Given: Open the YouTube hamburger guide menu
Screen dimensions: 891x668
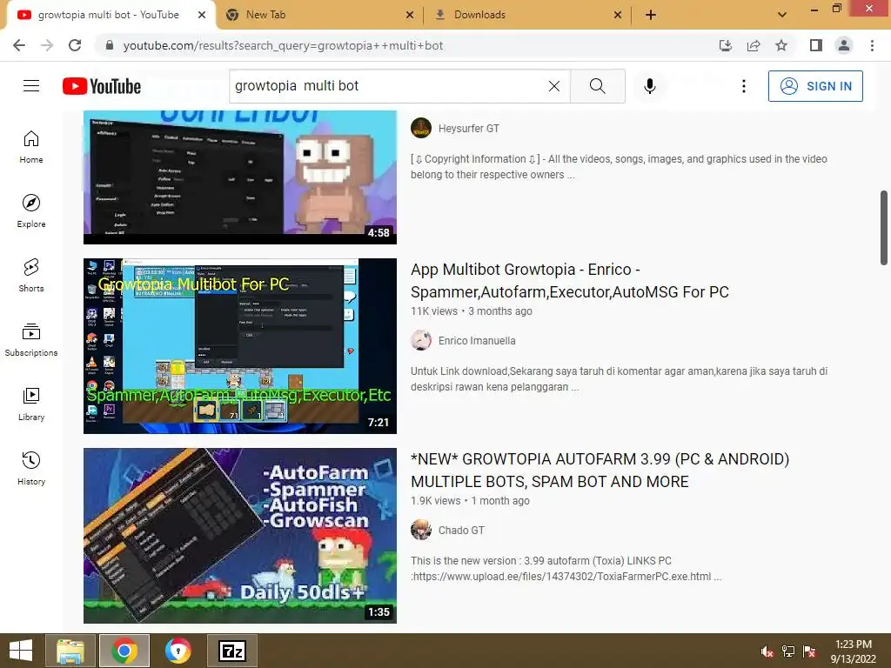Looking at the screenshot, I should (x=31, y=86).
